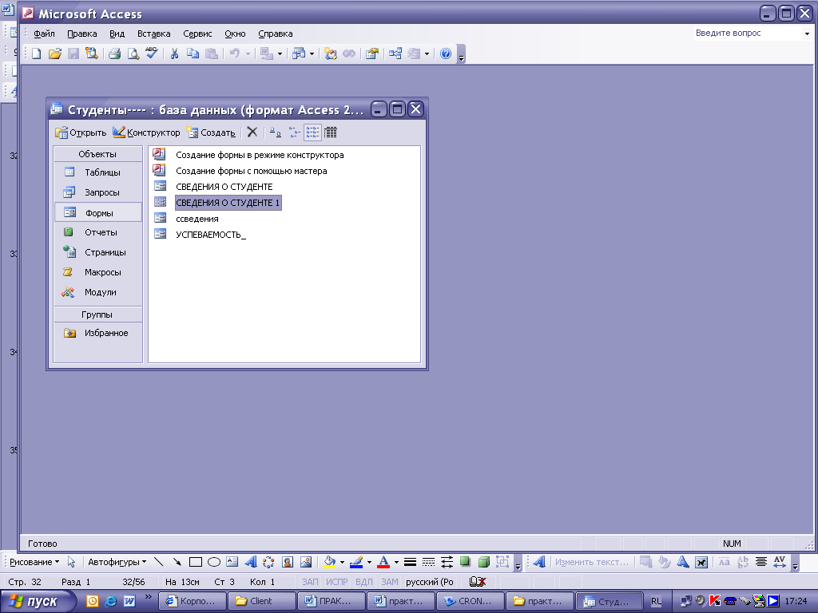The width and height of the screenshot is (818, 613).
Task: Insert a diagram or organization chart
Action: point(268,562)
